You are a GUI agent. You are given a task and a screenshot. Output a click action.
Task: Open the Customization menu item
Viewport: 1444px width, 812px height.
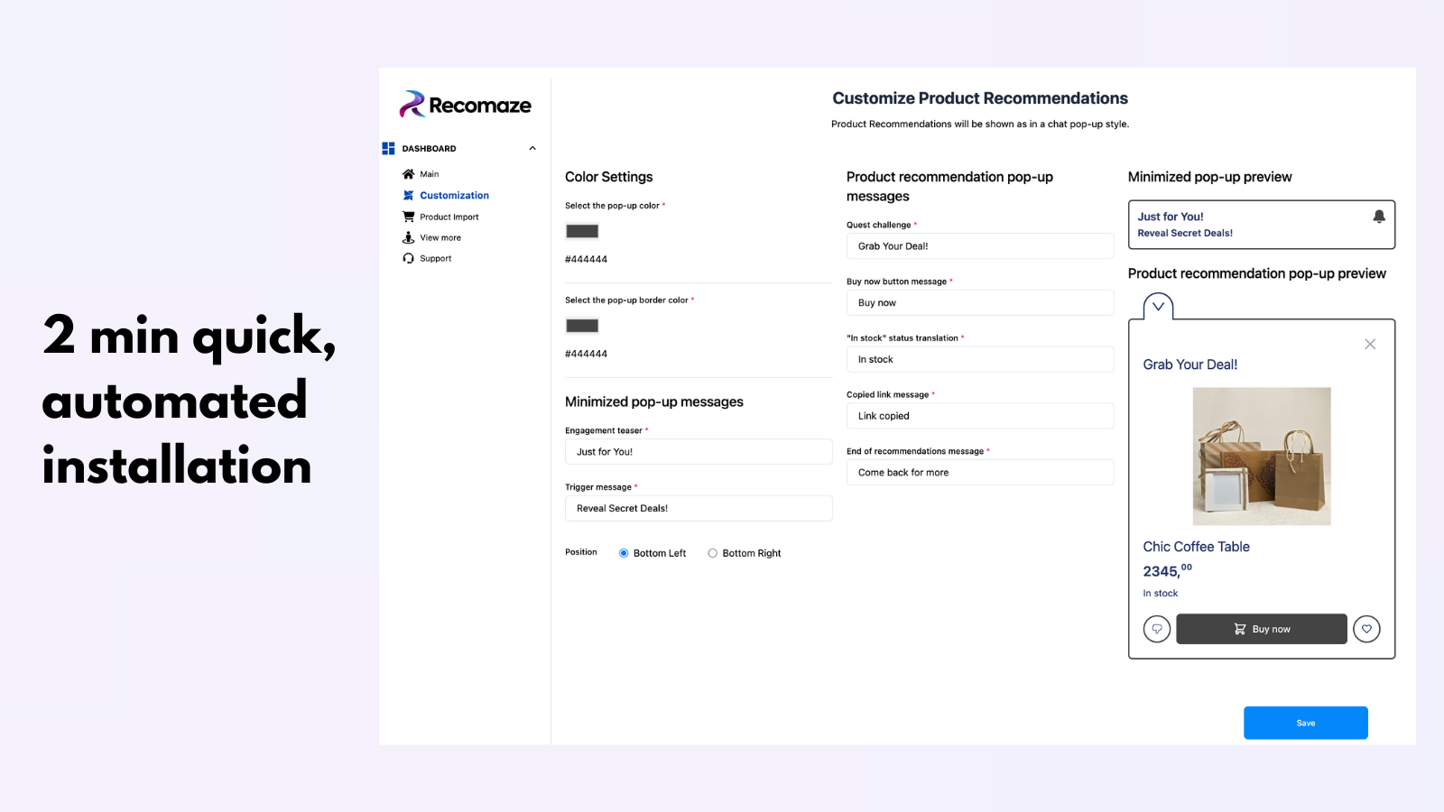[454, 195]
